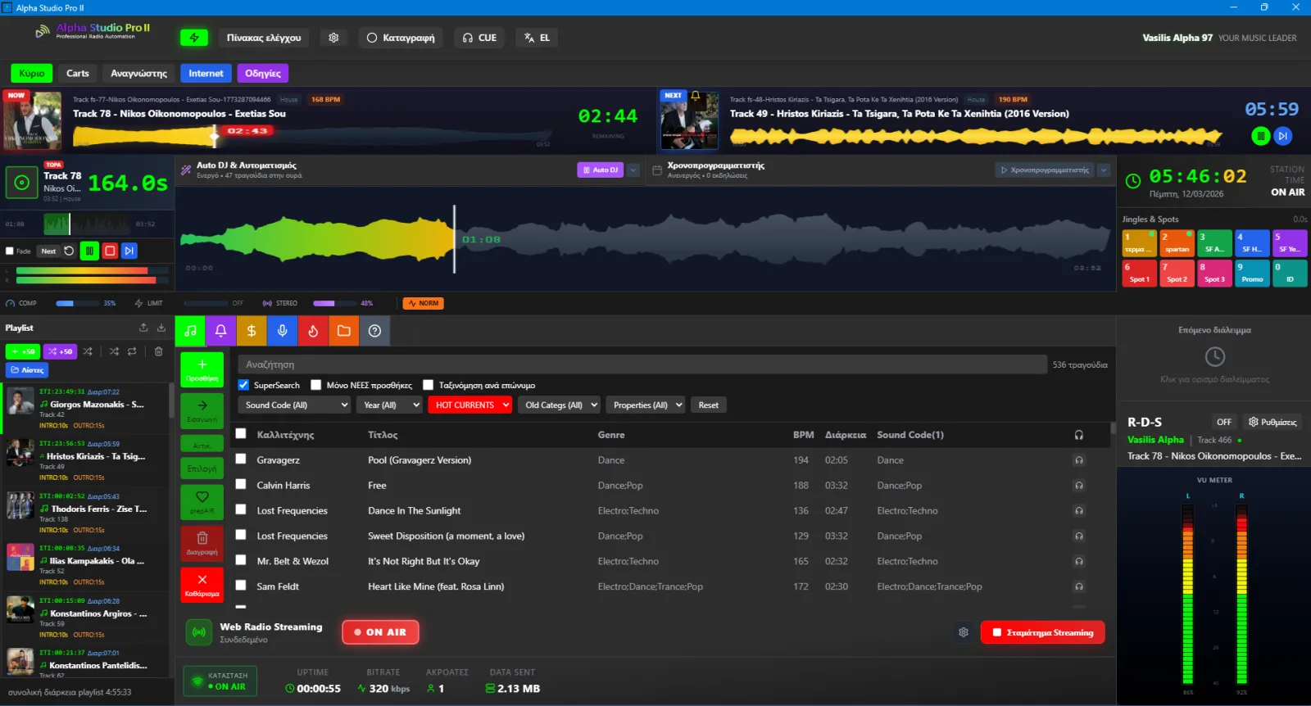This screenshot has height=706, width=1311.
Task: Import playlist with download arrow icon
Action: [x=161, y=328]
